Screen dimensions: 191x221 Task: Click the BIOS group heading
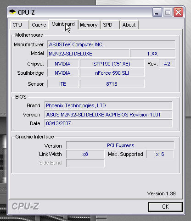(x=21, y=97)
